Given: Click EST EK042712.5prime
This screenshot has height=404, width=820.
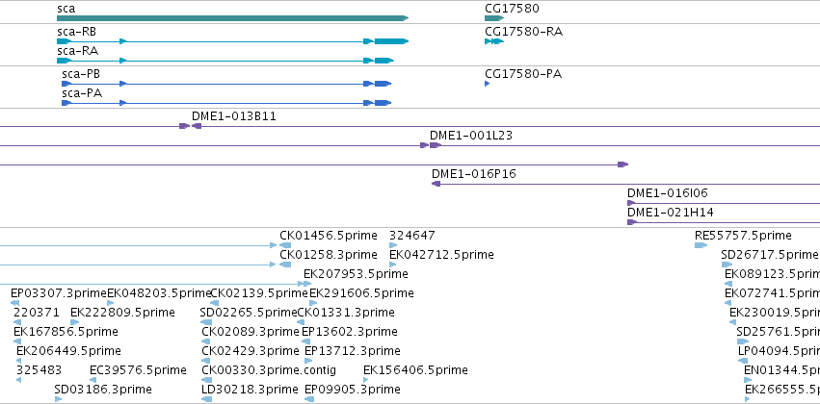Looking at the screenshot, I should [441, 255].
